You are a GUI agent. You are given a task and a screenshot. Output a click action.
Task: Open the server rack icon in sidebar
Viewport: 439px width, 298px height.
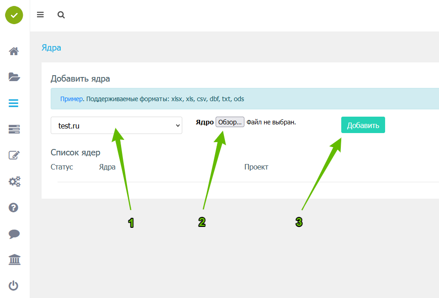(14, 130)
